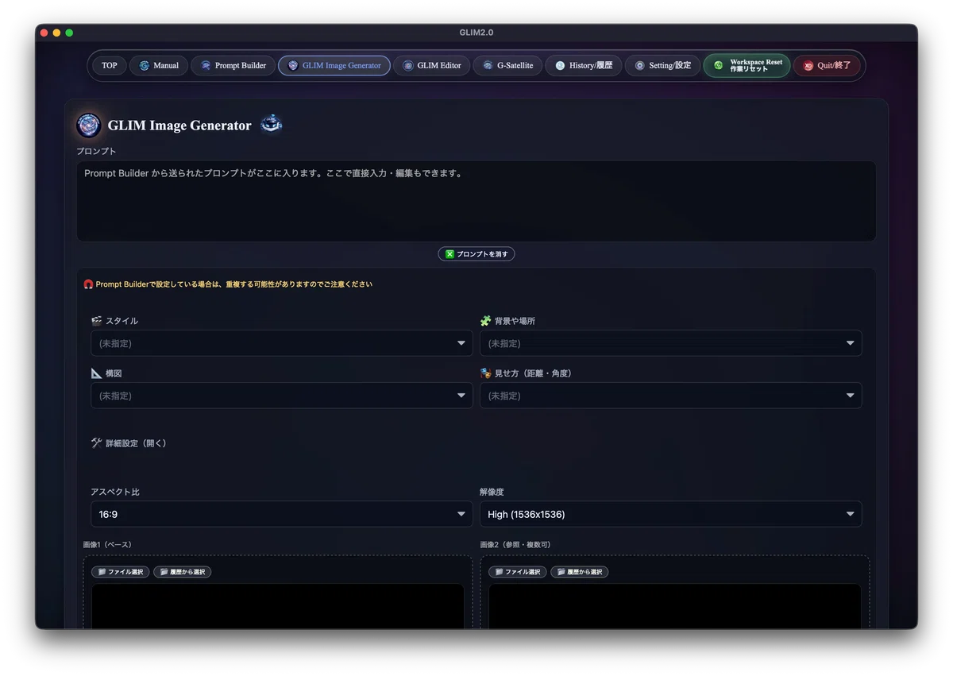Click the 画像2（参照・複数可） label
The width and height of the screenshot is (953, 676).
[x=515, y=545]
